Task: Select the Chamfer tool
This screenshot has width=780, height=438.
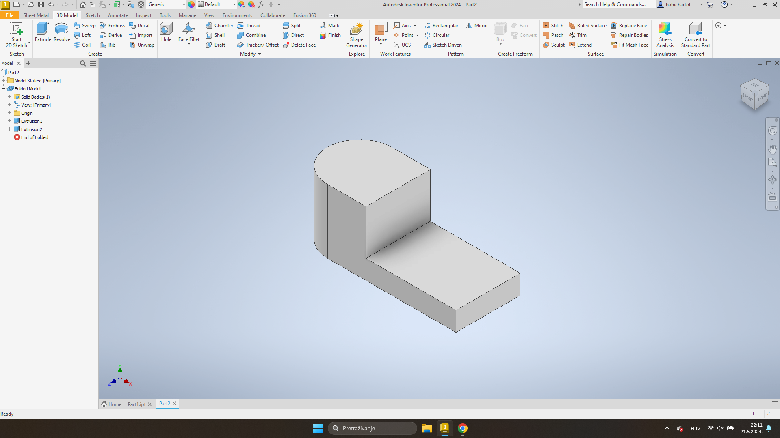Action: point(219,25)
